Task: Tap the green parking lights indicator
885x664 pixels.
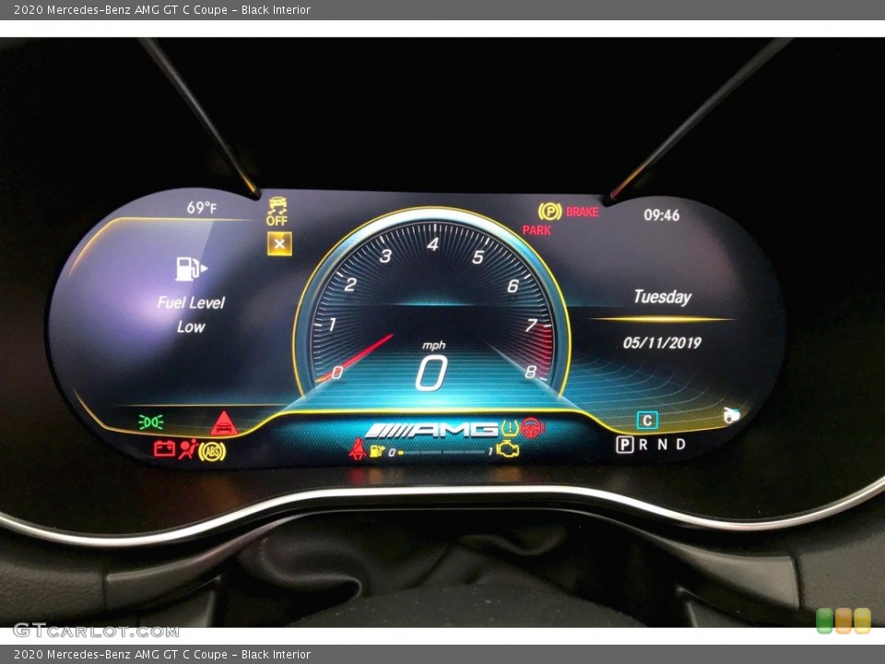Action: pos(150,421)
